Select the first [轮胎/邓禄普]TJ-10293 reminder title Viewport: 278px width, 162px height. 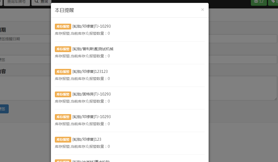[92, 26]
